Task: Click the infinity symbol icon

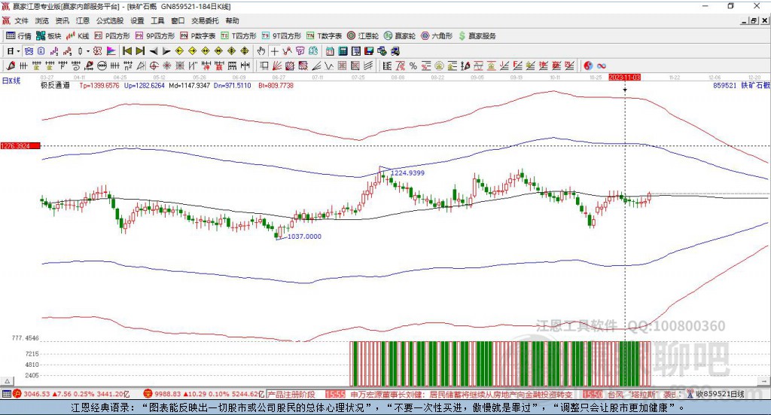Action: pos(602,66)
